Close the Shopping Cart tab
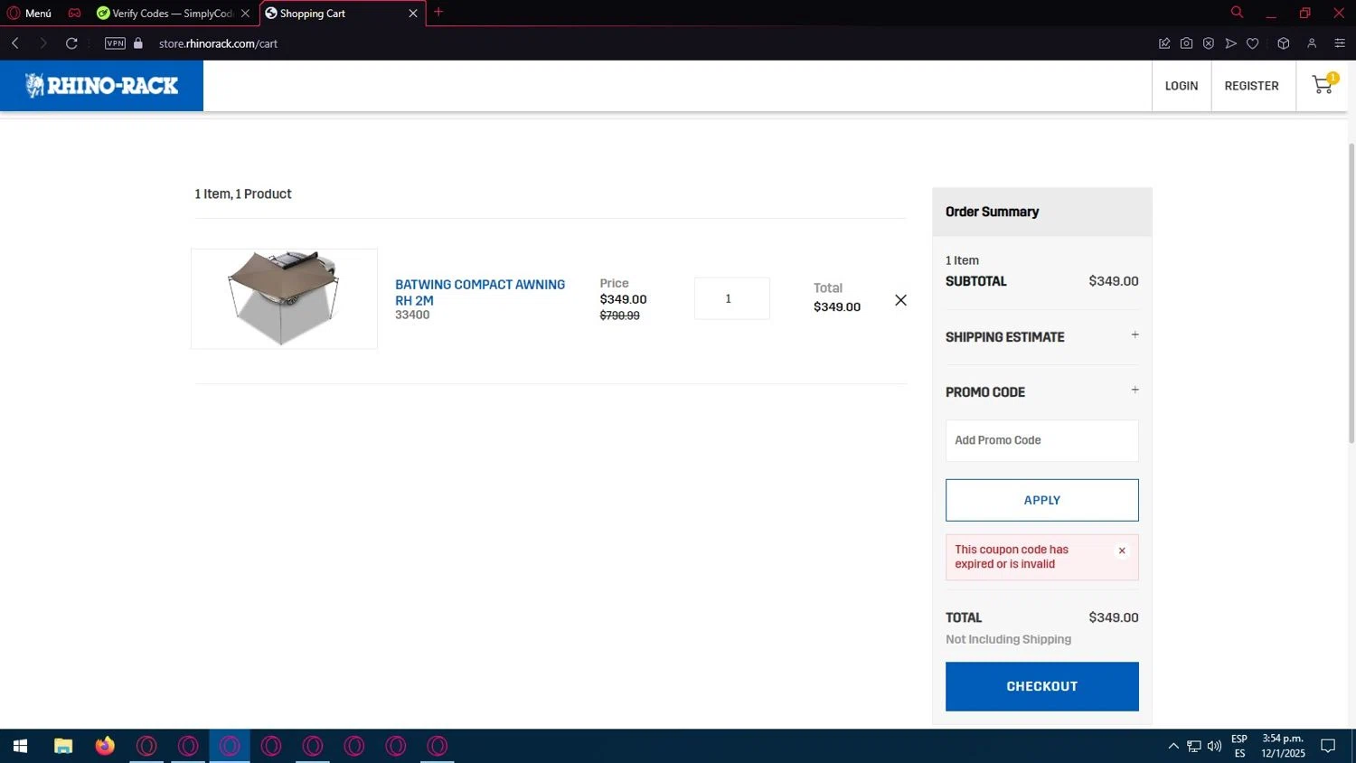This screenshot has height=763, width=1356. (413, 14)
